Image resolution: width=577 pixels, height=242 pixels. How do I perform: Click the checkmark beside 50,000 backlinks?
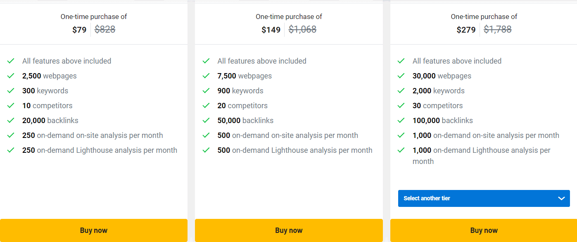(206, 120)
